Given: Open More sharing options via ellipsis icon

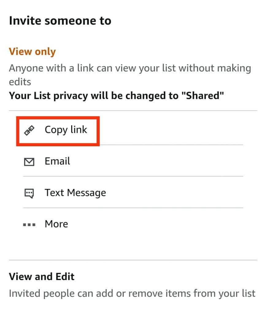Looking at the screenshot, I should pos(29,224).
